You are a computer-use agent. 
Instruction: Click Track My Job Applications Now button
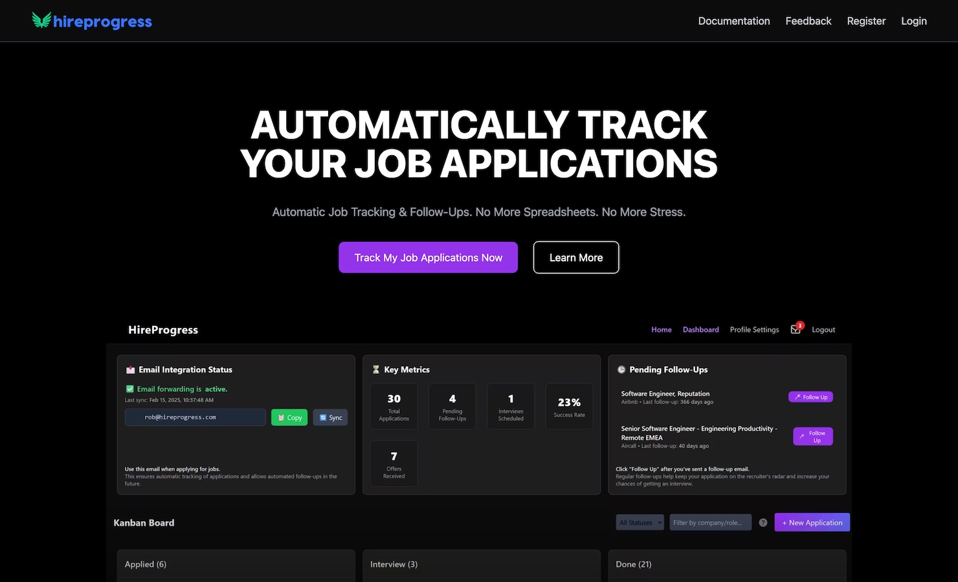point(428,257)
